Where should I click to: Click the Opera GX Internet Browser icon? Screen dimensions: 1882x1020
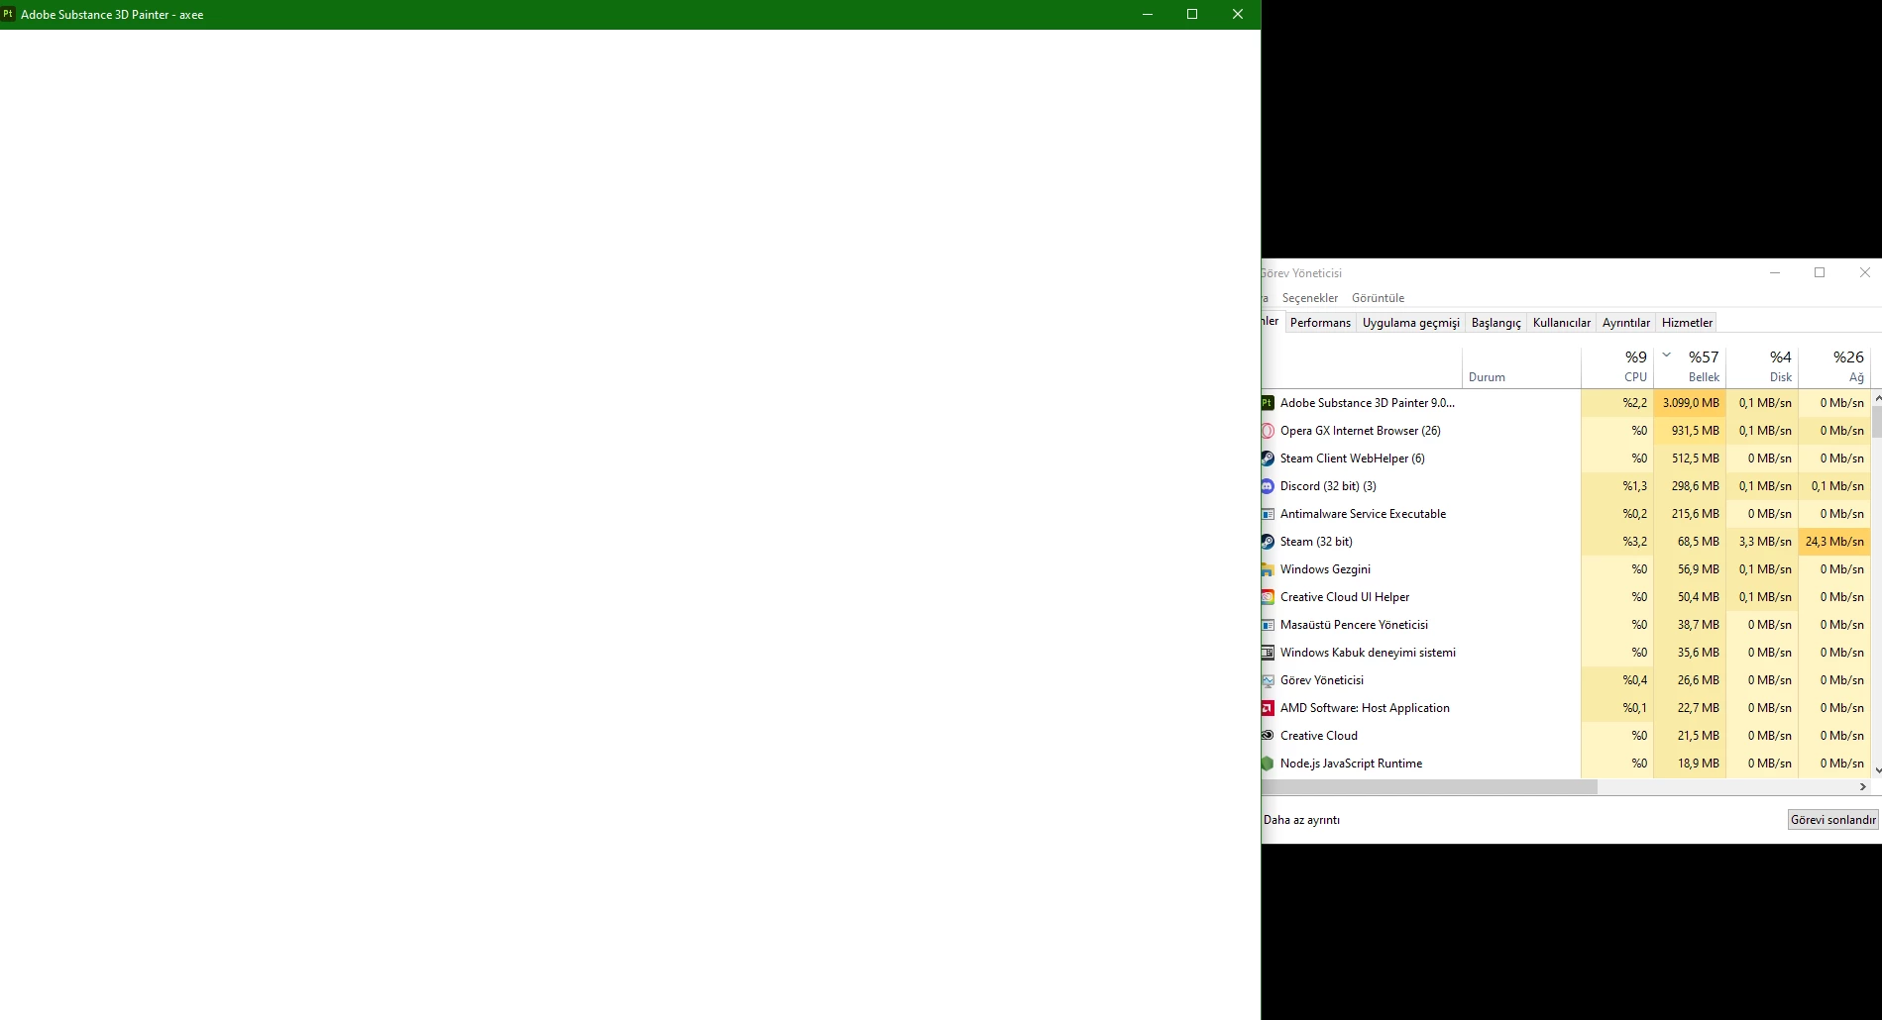tap(1268, 431)
